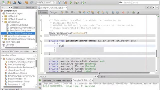This screenshot has height=90, width=160.
Task: Collapse the samplecrud package node
Action: (3, 22)
